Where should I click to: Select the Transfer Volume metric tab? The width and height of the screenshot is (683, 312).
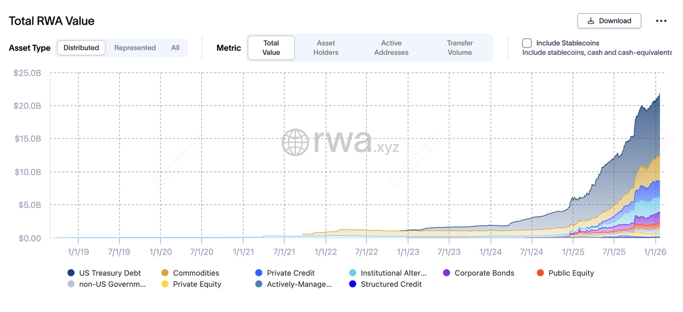(x=460, y=47)
